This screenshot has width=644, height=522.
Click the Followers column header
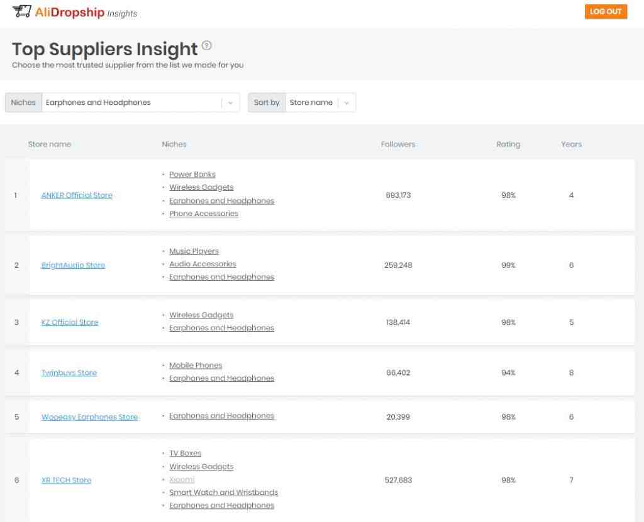point(398,144)
